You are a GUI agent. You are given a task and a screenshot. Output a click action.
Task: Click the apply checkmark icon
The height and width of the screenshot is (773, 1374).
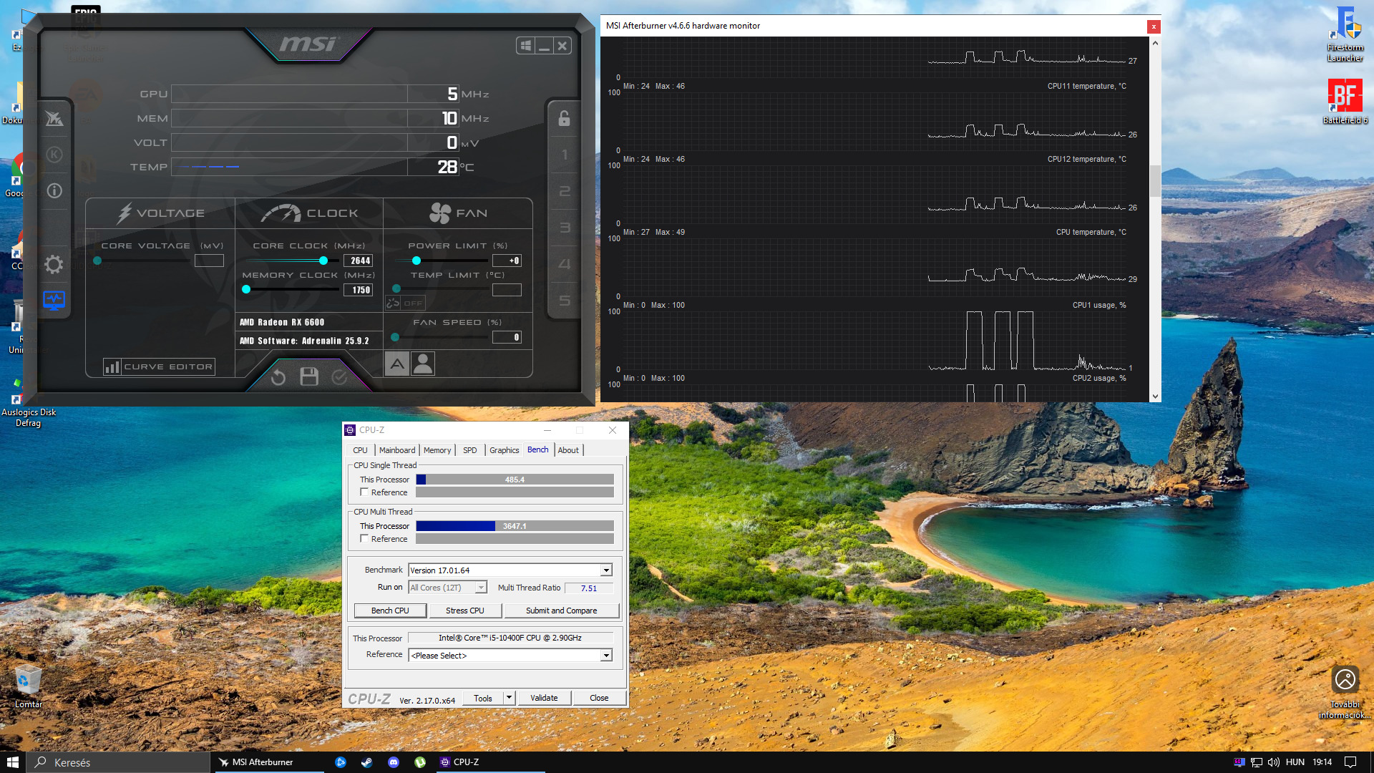click(x=339, y=376)
